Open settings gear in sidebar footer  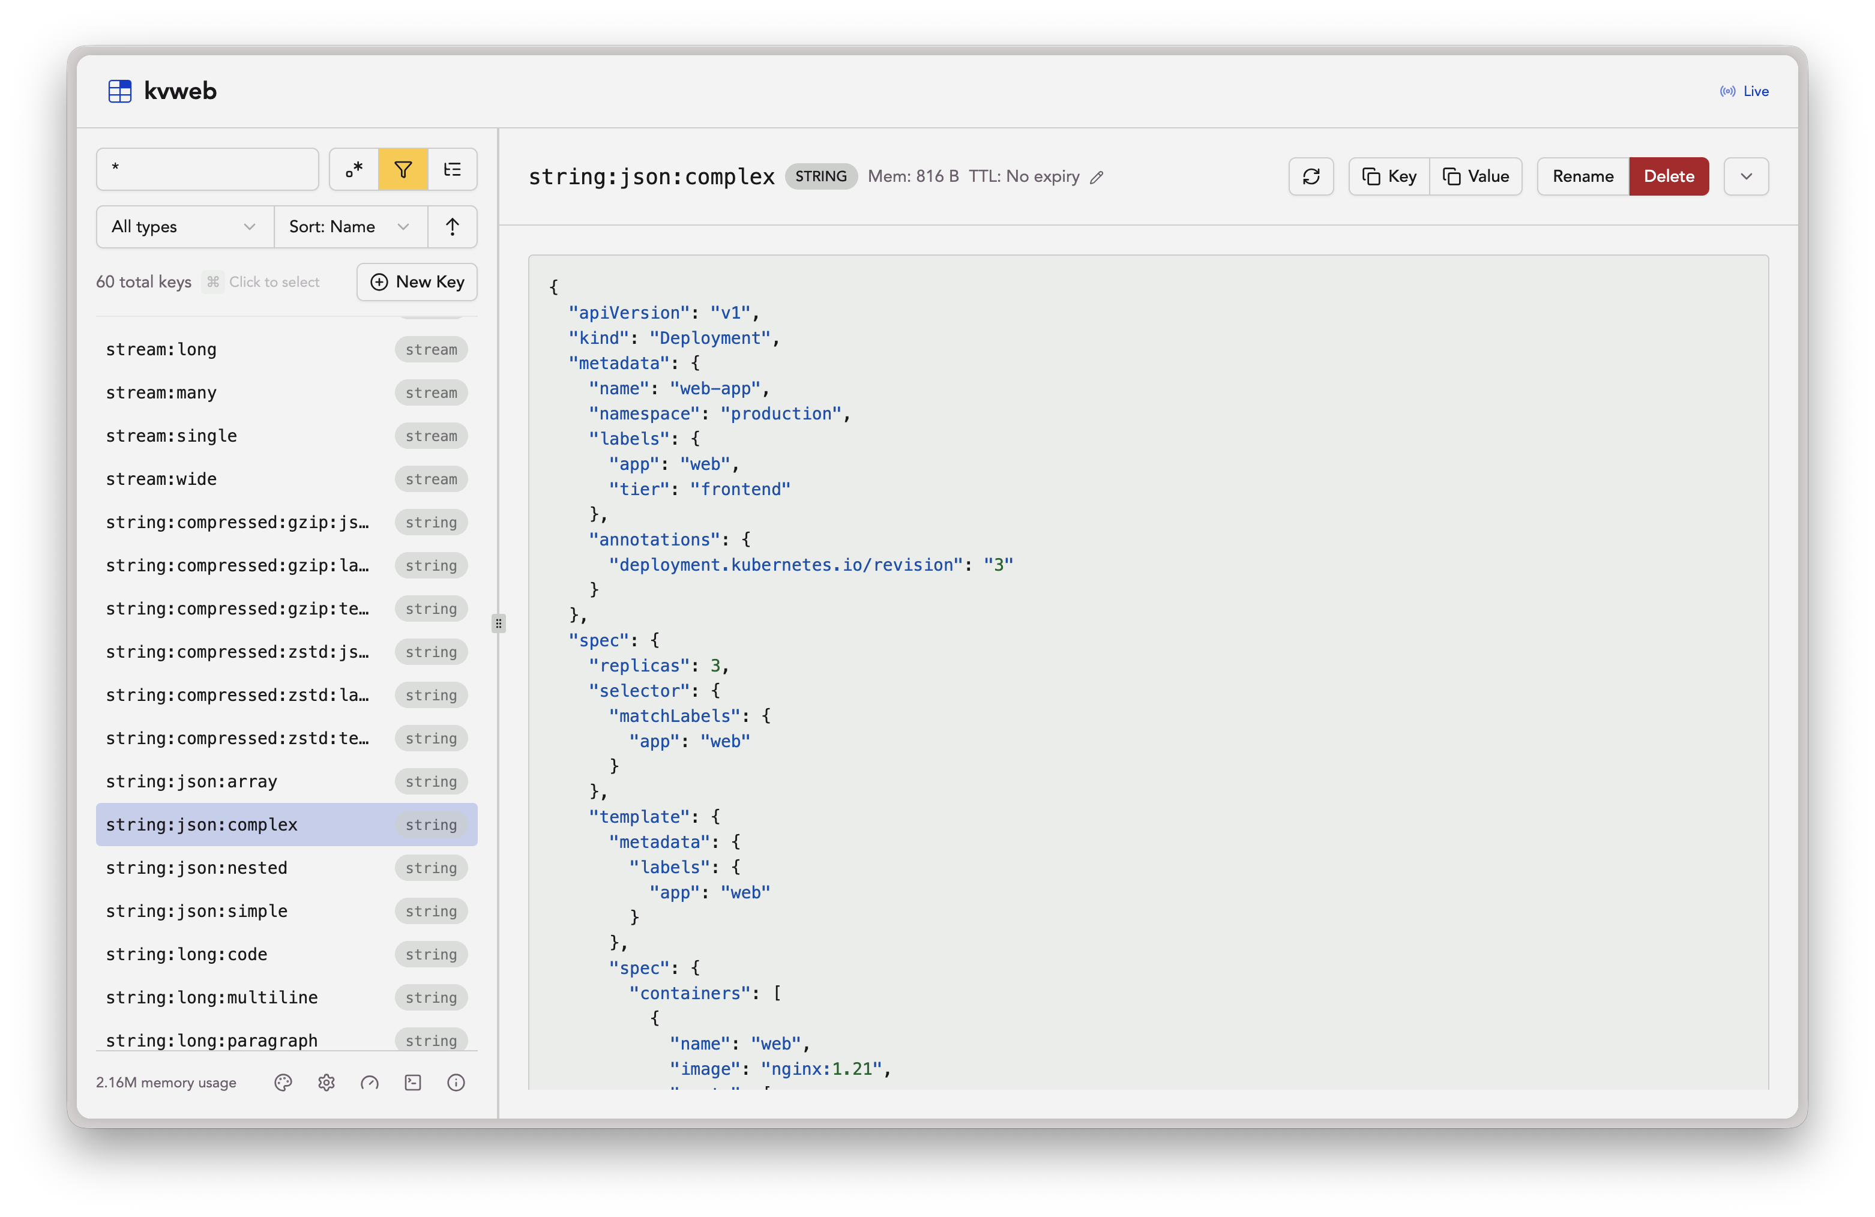(x=326, y=1083)
